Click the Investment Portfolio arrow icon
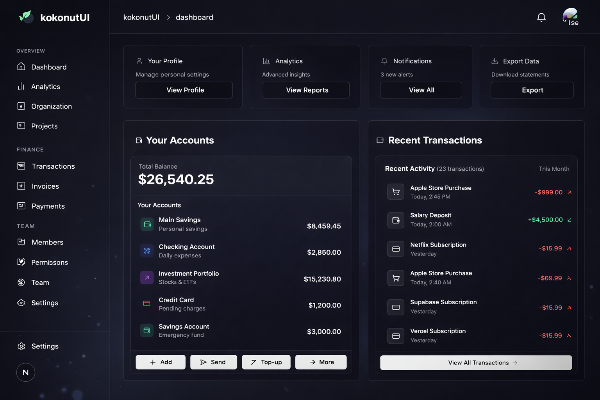 click(x=147, y=278)
